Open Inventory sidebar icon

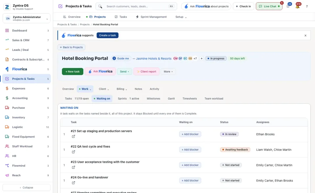(7, 117)
